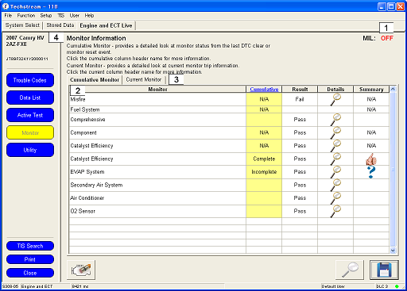This screenshot has height=291, width=407.
Task: Click the Details column header
Action: click(x=335, y=90)
